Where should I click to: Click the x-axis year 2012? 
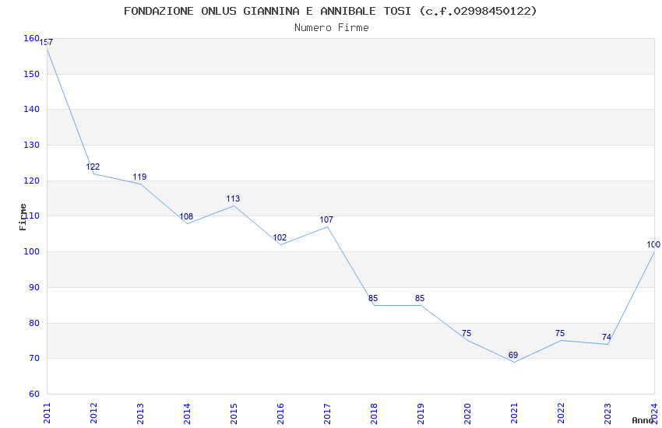[93, 413]
